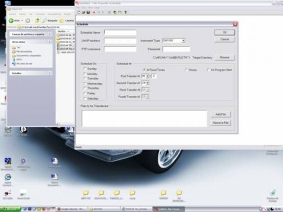This screenshot has width=283, height=212.
Task: Select first folder in Explorer file list
Action: click(x=66, y=35)
